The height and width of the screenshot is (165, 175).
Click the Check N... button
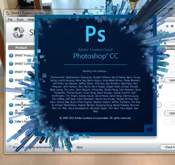tap(168, 147)
